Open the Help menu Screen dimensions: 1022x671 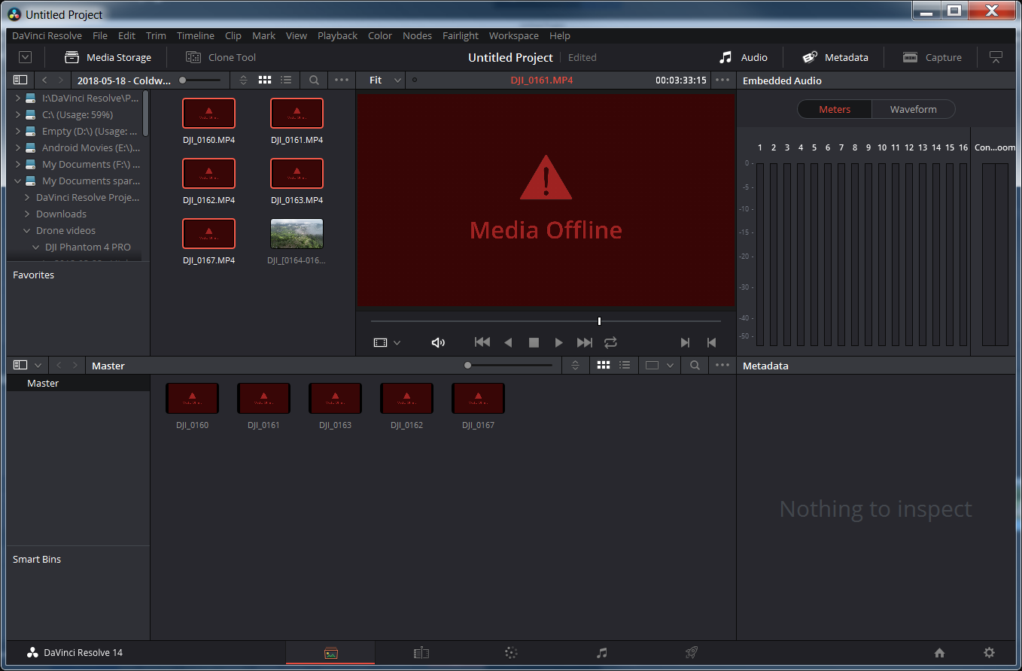[560, 35]
